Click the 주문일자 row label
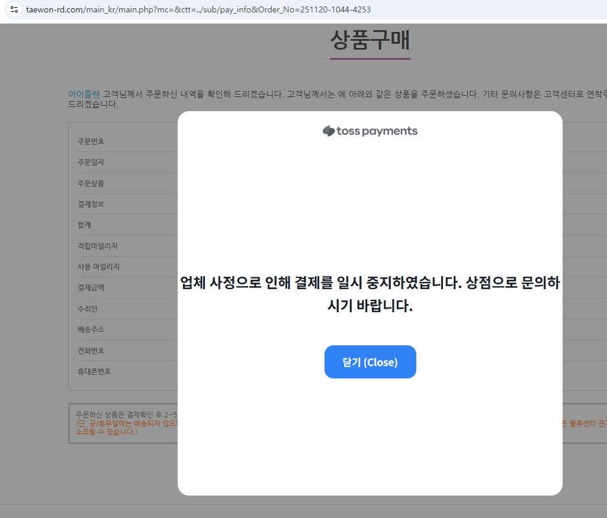Screen dimensions: 607x518 [x=91, y=163]
